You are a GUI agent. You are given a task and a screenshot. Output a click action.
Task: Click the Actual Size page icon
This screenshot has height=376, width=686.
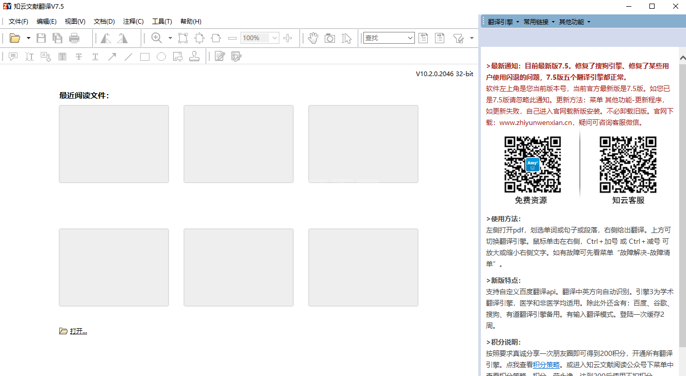click(x=183, y=38)
